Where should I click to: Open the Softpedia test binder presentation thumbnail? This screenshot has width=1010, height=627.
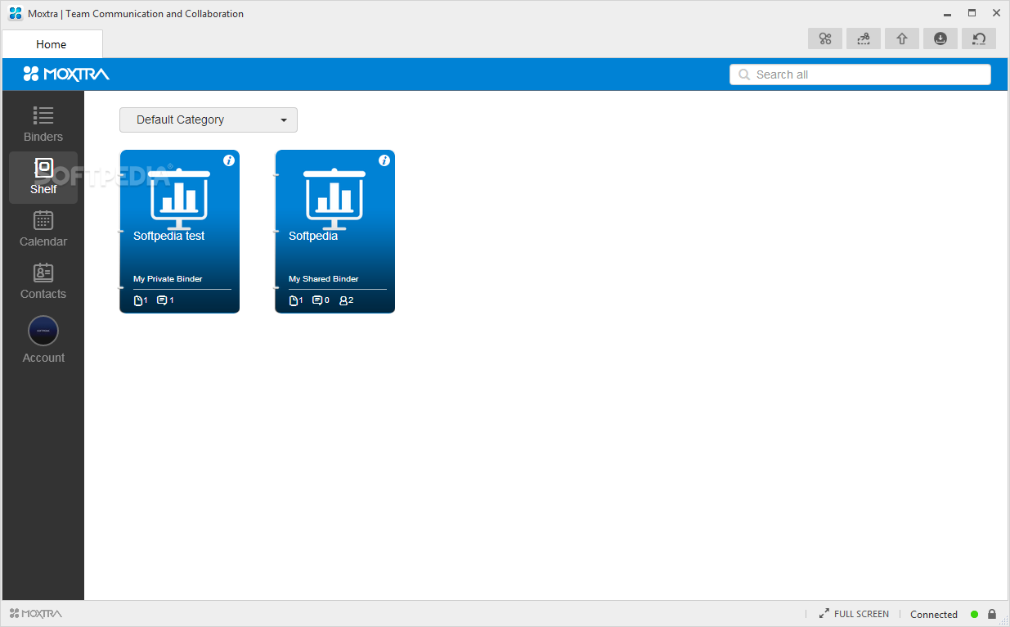[x=179, y=199]
